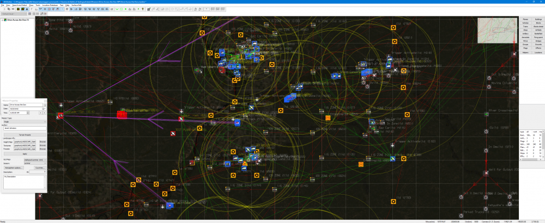This screenshot has width=545, height=223.
Task: Select the Bridges object category
Action: 538,41
